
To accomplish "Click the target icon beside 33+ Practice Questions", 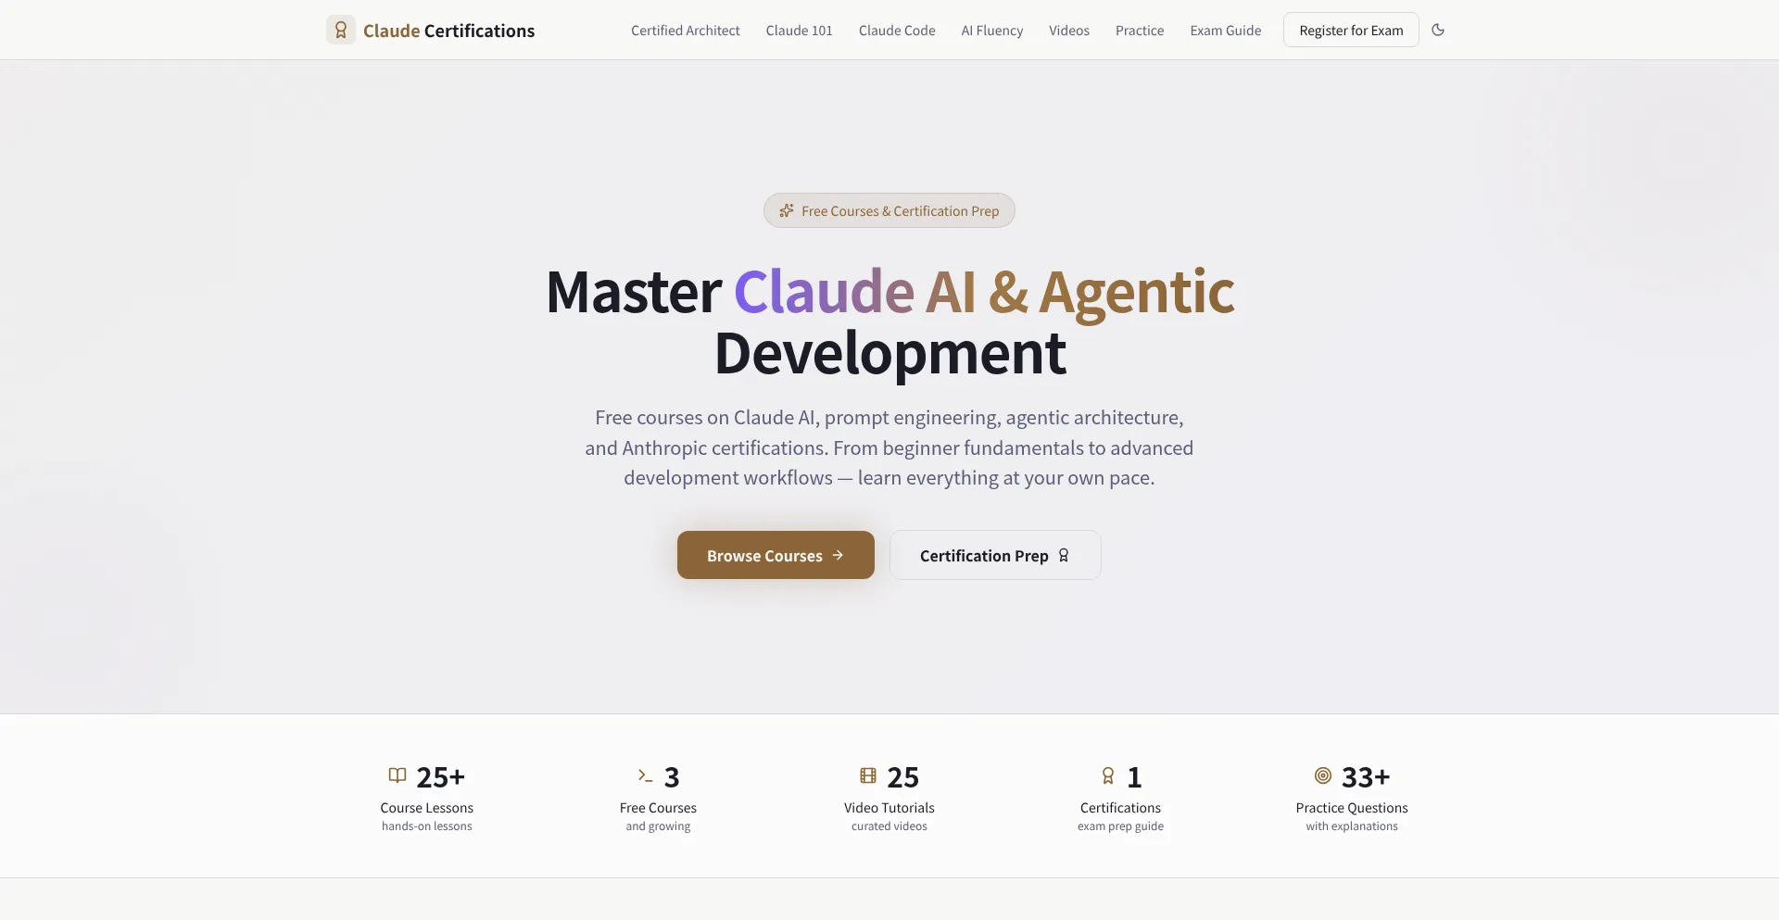I will click(1323, 775).
